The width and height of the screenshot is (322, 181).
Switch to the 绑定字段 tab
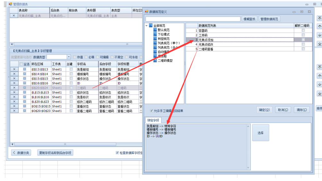[153, 120]
